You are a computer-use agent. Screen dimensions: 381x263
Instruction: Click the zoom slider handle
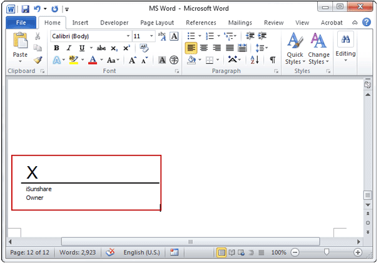(x=326, y=252)
